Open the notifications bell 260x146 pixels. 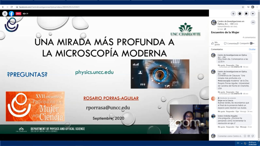click(x=246, y=14)
